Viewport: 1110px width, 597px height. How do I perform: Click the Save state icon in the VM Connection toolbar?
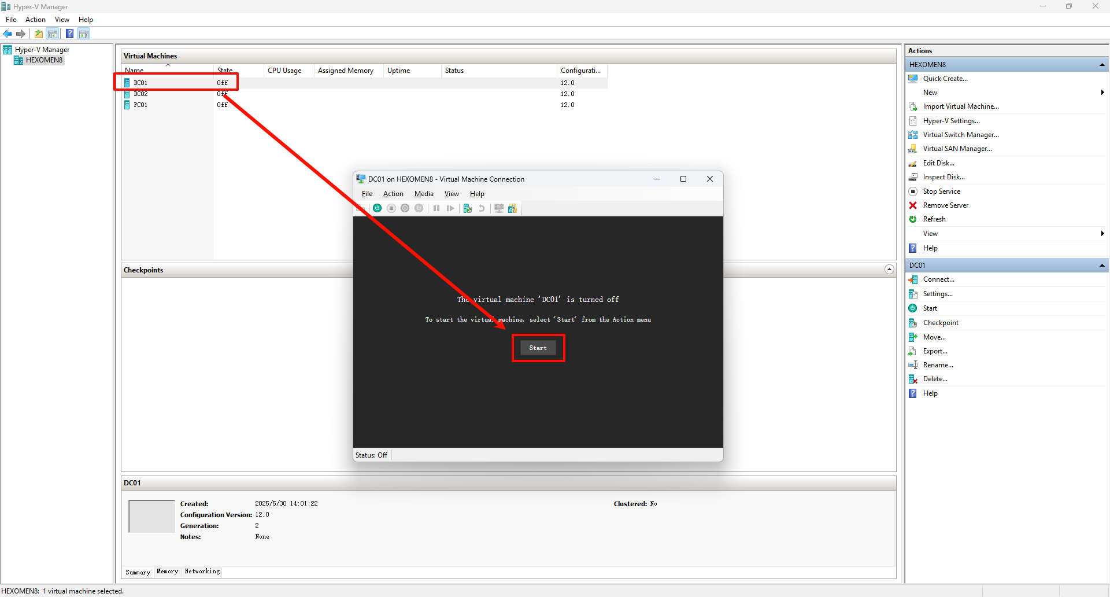click(x=419, y=208)
